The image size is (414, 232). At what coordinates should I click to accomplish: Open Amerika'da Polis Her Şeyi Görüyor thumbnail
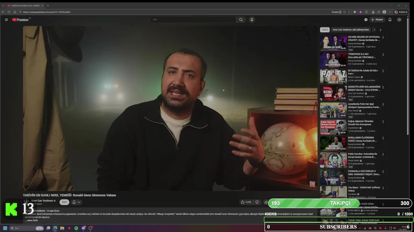(x=333, y=110)
